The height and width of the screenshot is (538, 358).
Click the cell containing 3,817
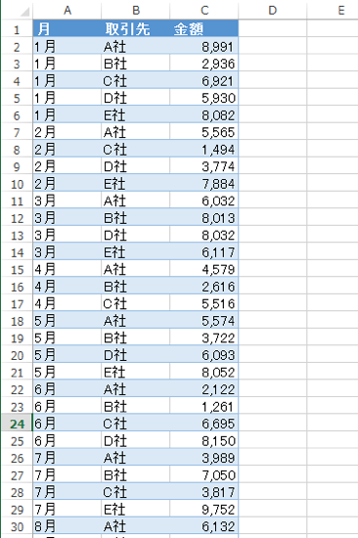pyautogui.click(x=203, y=492)
